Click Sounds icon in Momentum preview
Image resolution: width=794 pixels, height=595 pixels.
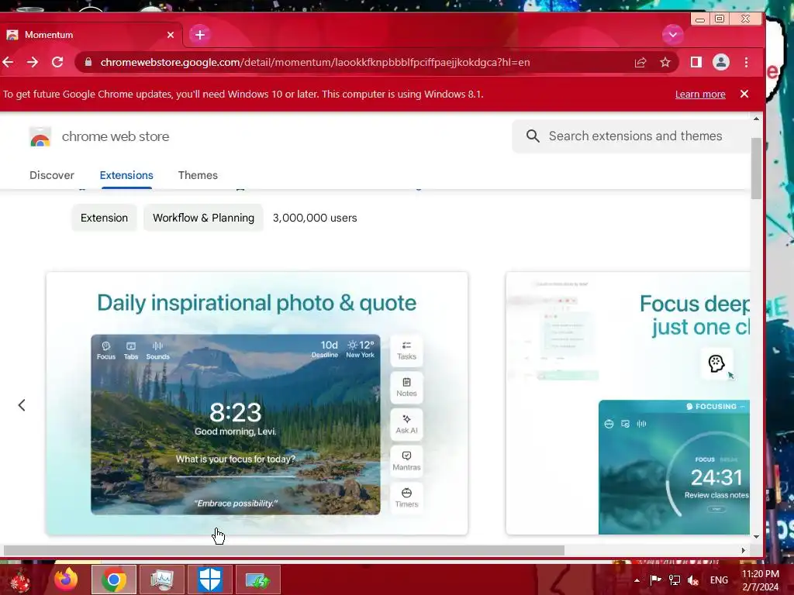pos(157,350)
